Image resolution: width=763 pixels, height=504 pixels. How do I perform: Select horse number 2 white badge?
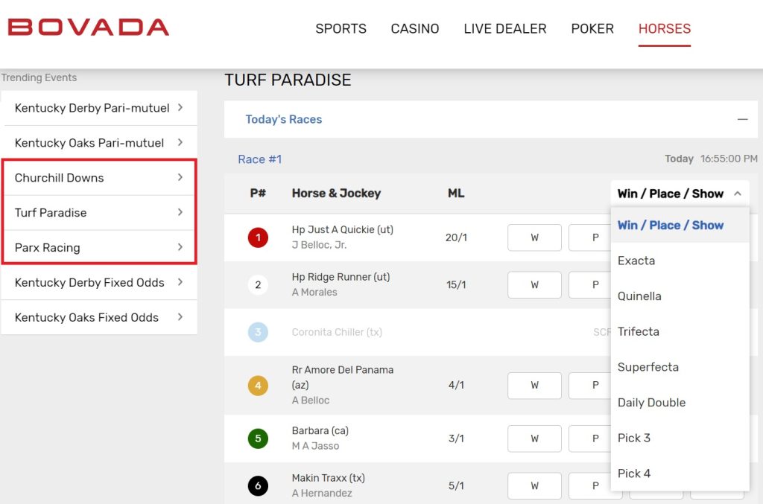(258, 285)
